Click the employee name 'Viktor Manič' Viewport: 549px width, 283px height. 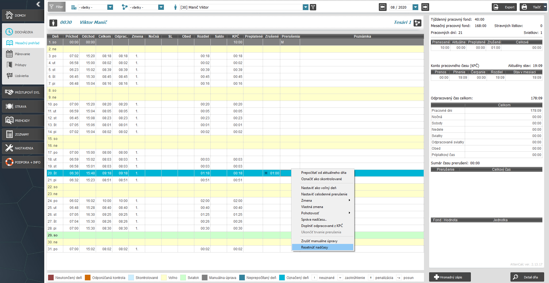tap(93, 22)
